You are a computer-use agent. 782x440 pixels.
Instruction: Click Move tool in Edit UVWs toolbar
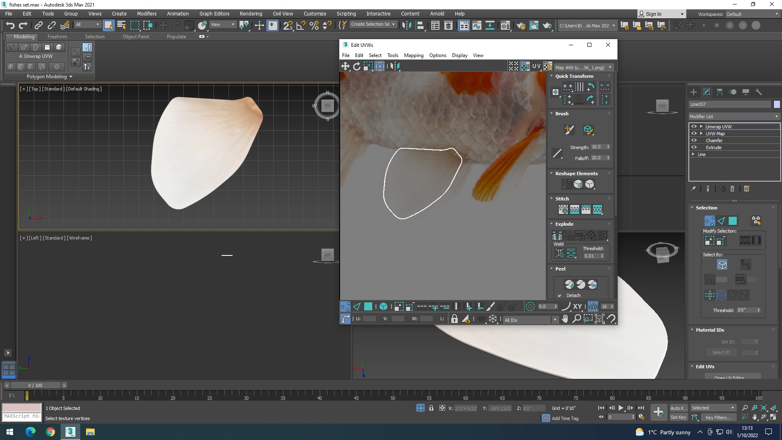[345, 66]
